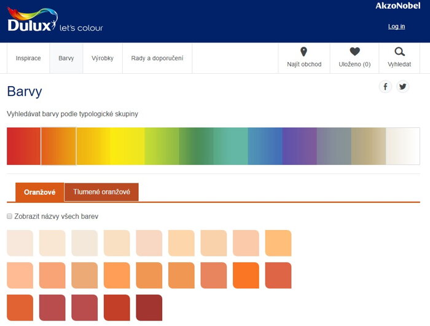
Task: Switch to the Tlumené oranžové tab
Action: point(101,192)
